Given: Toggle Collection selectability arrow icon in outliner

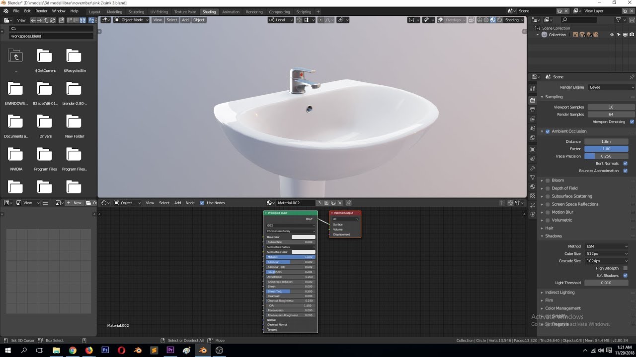Looking at the screenshot, I should point(619,35).
